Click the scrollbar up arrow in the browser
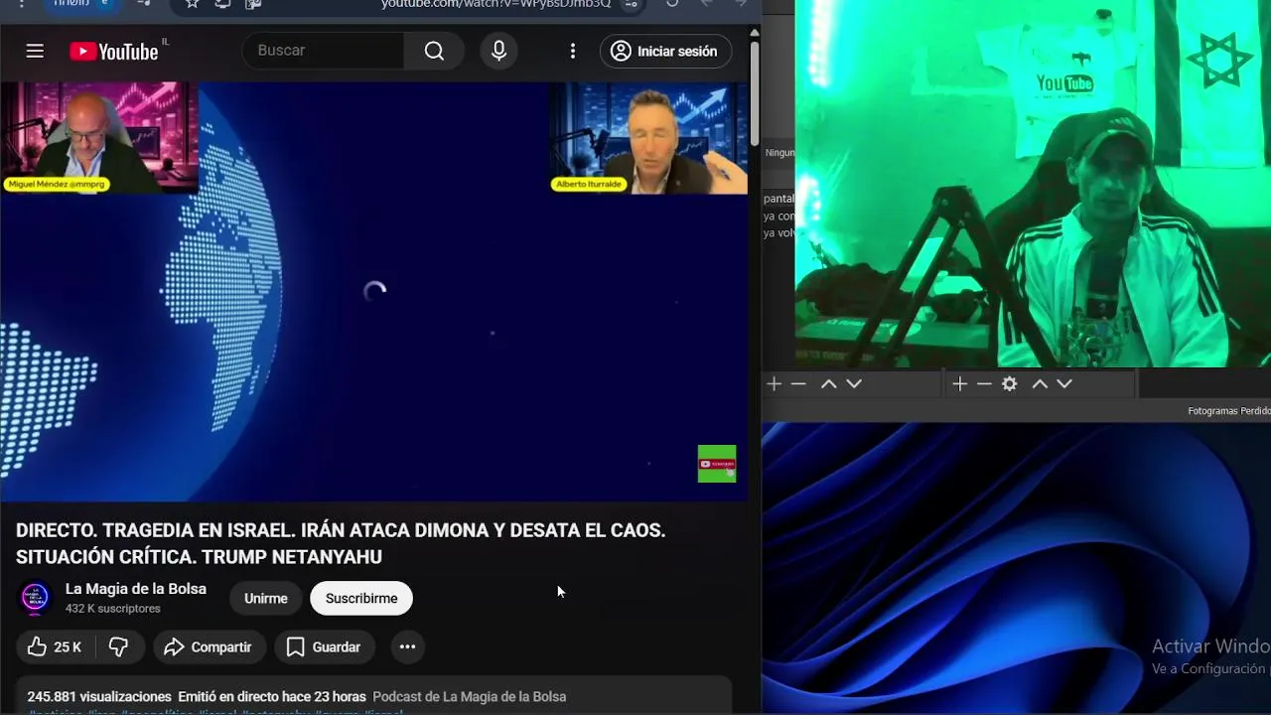 tap(755, 32)
